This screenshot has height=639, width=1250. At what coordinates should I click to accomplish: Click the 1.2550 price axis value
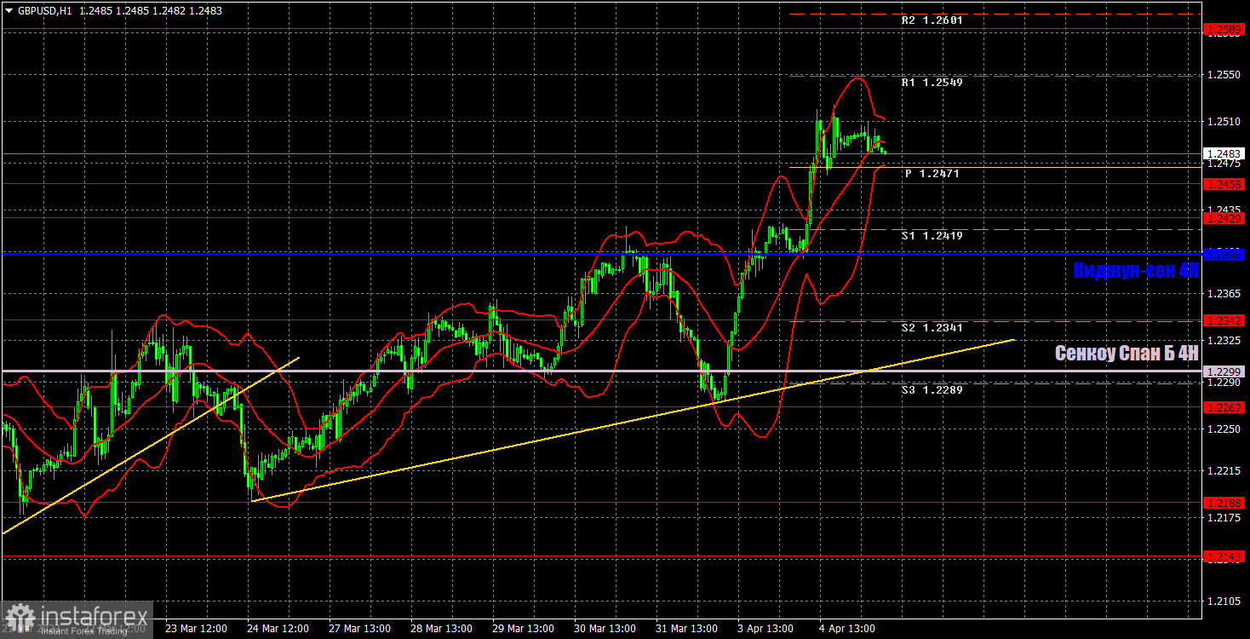click(x=1224, y=75)
